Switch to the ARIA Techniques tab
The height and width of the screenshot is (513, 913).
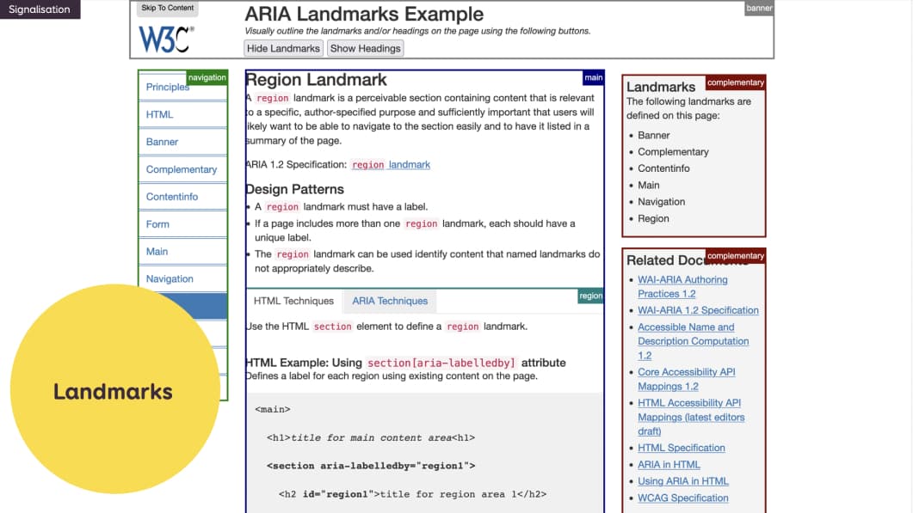pos(390,301)
